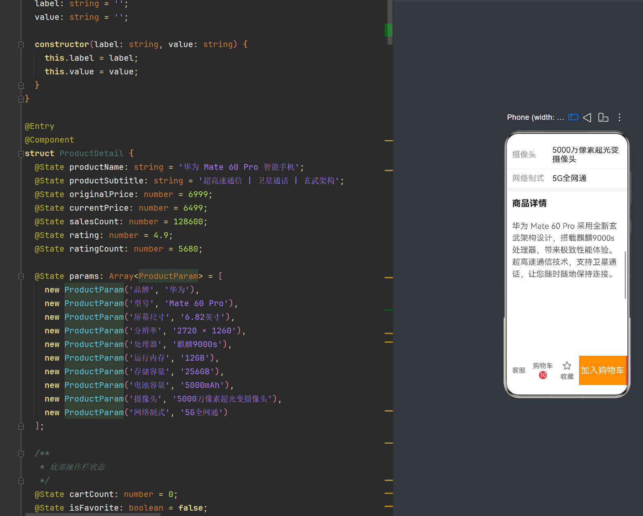643x516 pixels.
Task: Click the 收藏 label in the bottom bar
Action: tap(567, 376)
